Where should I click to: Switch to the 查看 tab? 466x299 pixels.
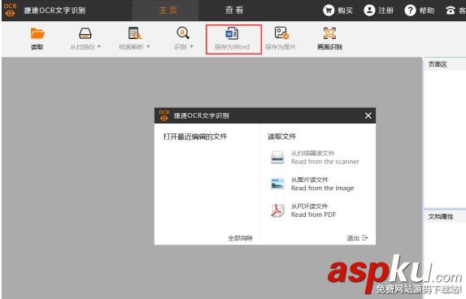[x=234, y=11]
